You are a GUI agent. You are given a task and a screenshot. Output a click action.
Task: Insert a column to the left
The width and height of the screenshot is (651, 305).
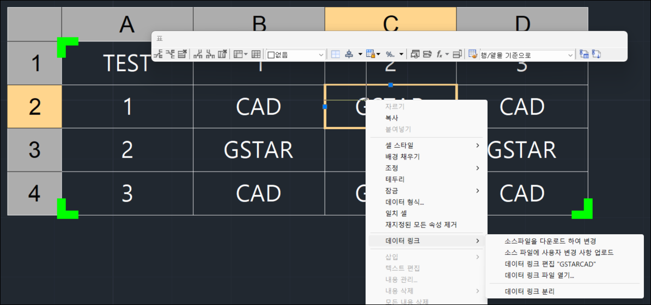198,54
